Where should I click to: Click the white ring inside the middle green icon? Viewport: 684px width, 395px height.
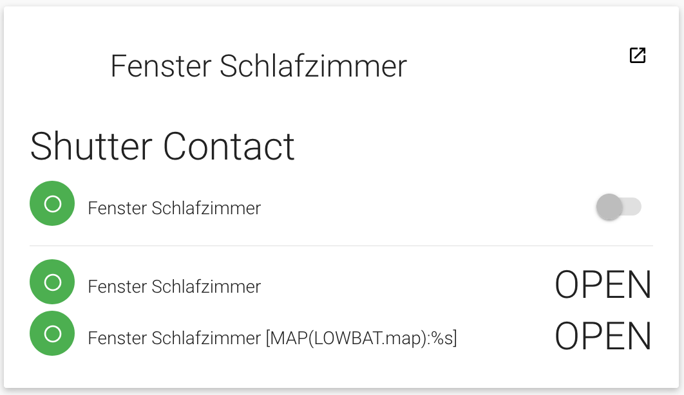click(52, 282)
